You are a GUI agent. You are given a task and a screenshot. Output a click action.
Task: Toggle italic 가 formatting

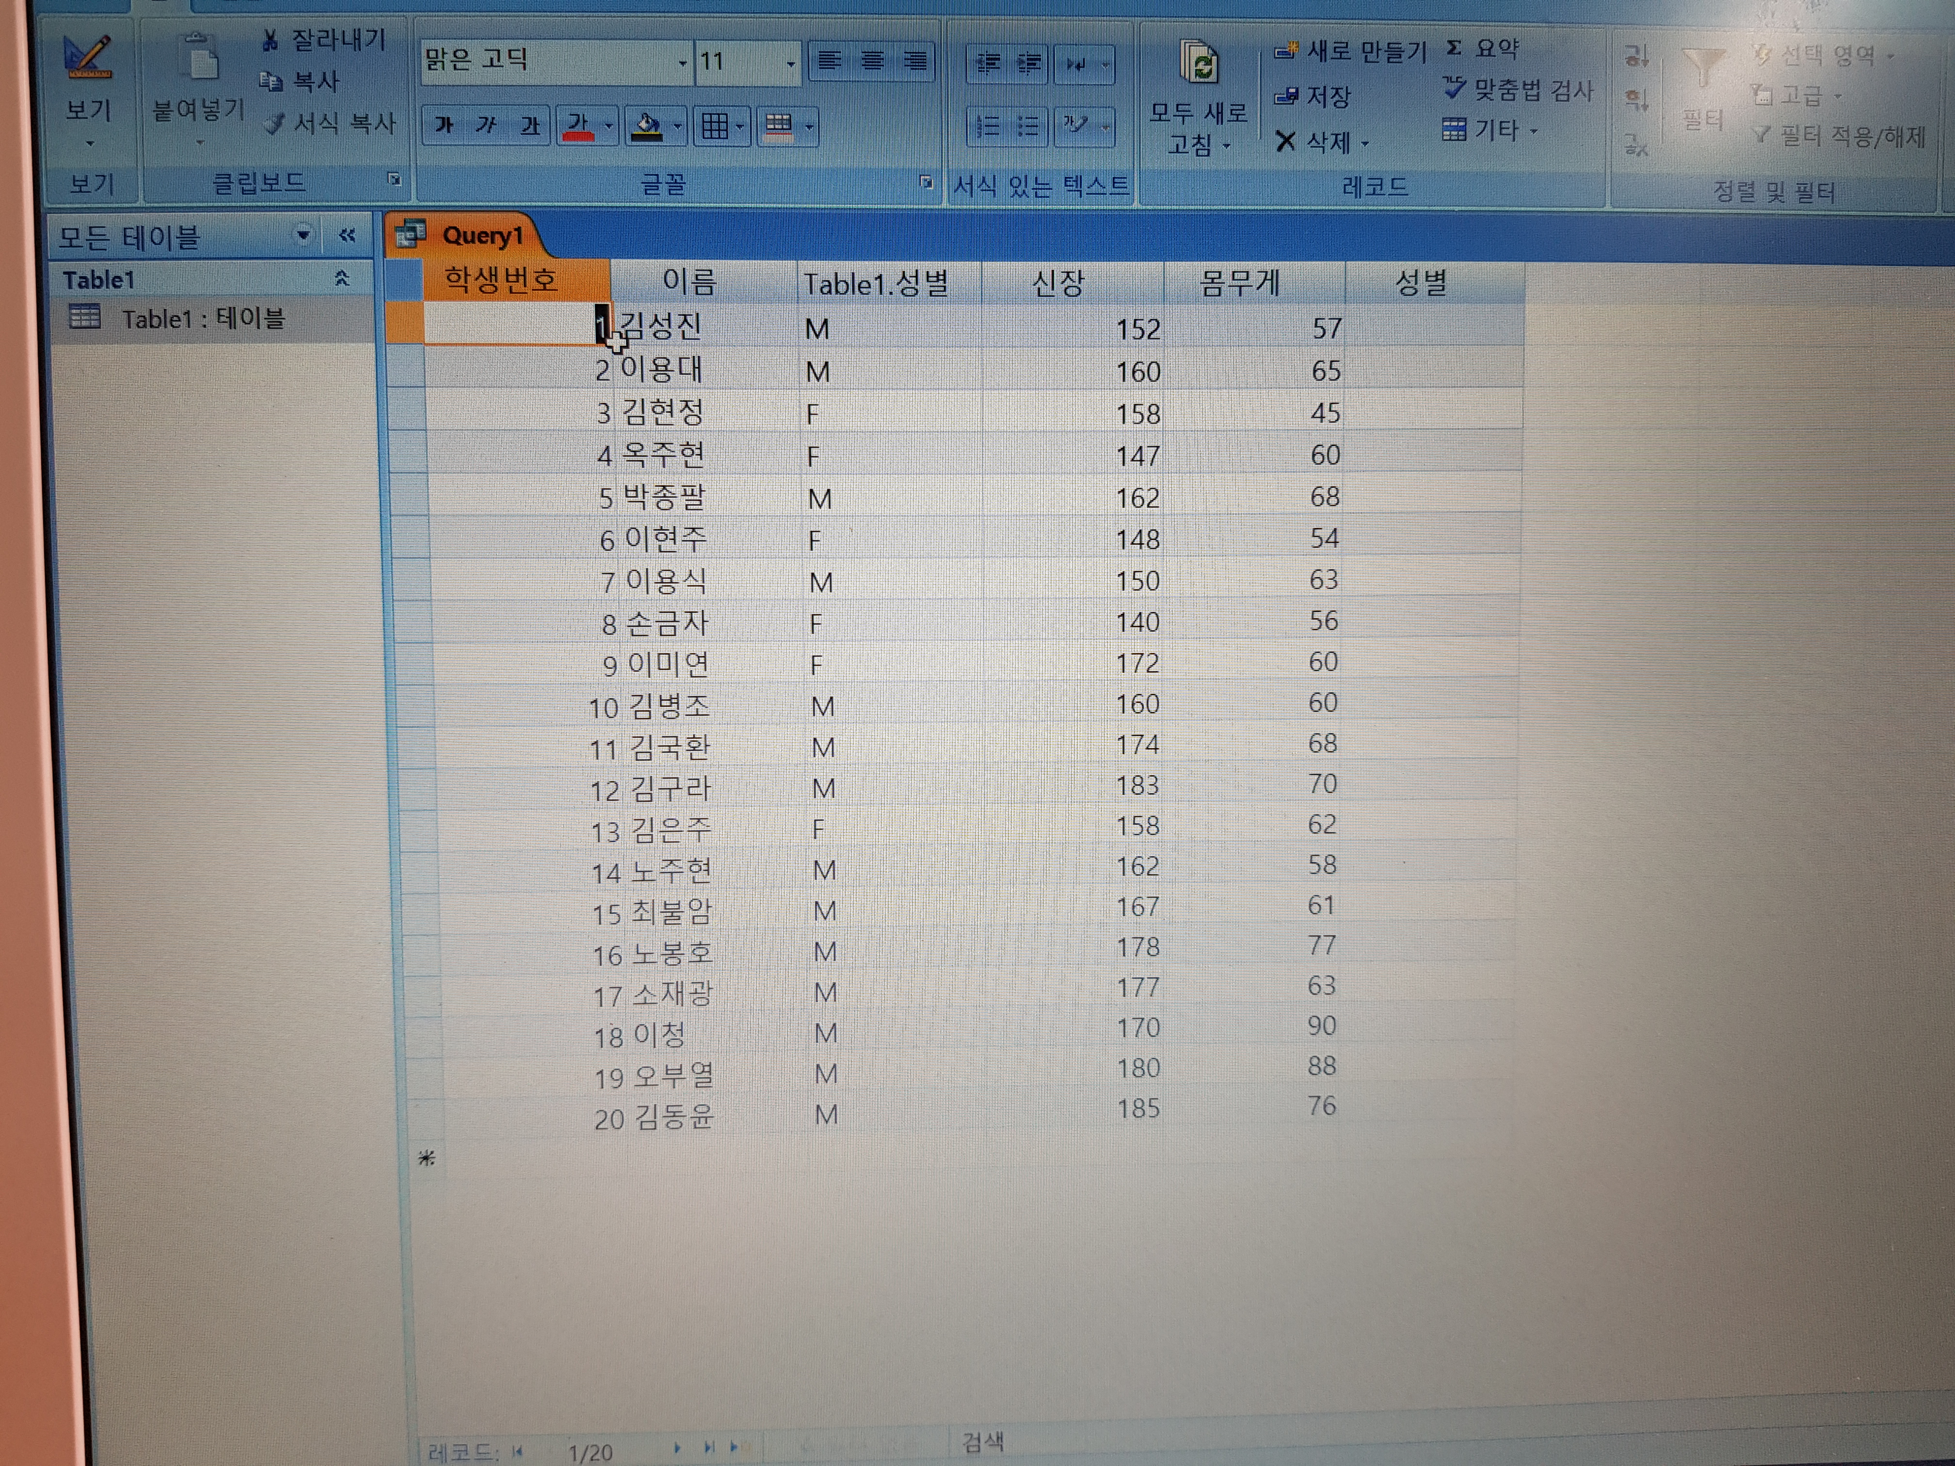pyautogui.click(x=486, y=127)
